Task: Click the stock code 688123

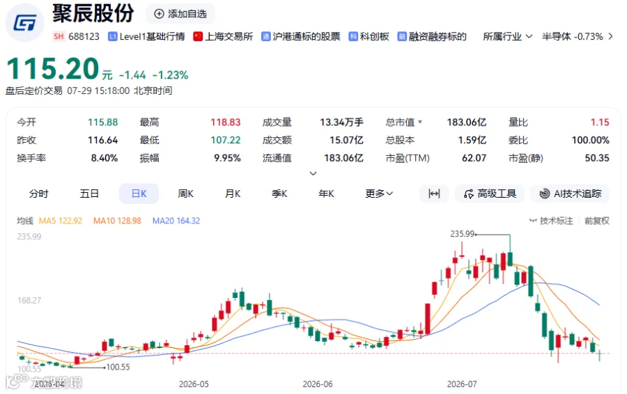Action: coord(84,36)
